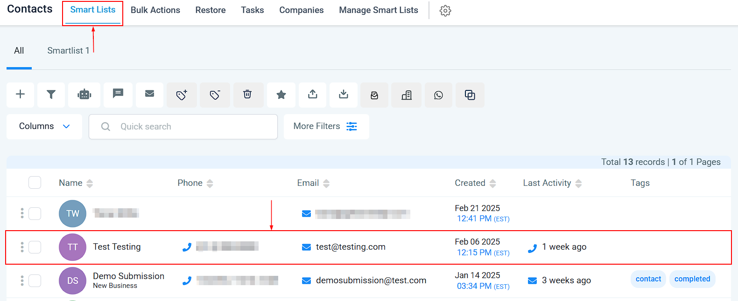Check the box for Test Testing contact

35,247
